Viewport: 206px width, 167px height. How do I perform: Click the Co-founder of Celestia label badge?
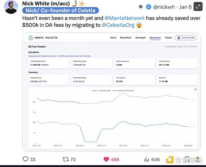57,11
